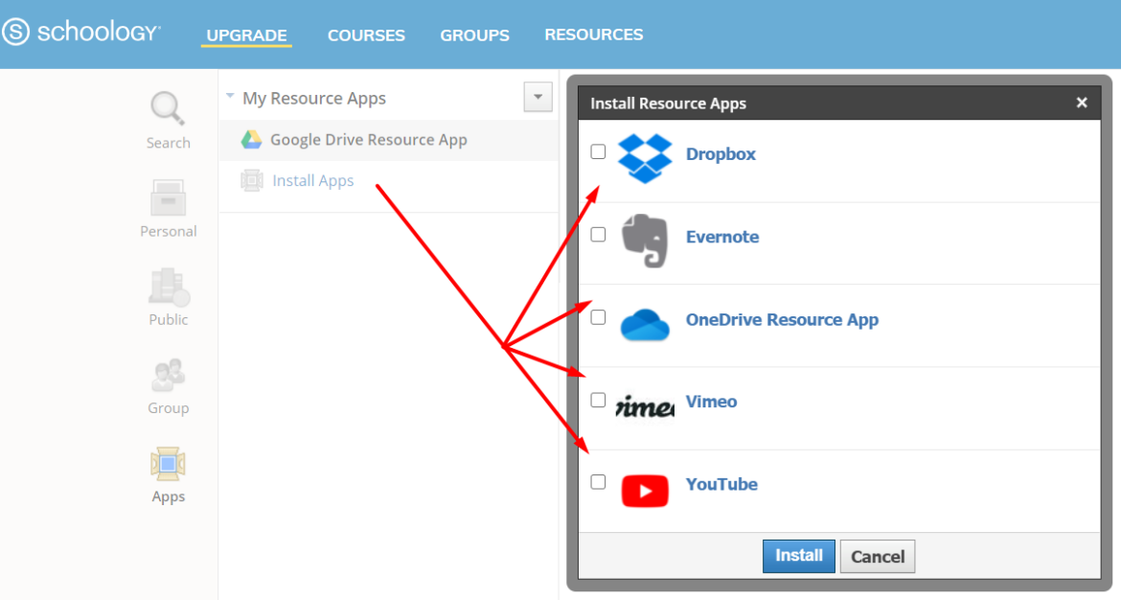This screenshot has width=1121, height=600.
Task: Check the YouTube checkbox
Action: pyautogui.click(x=598, y=483)
